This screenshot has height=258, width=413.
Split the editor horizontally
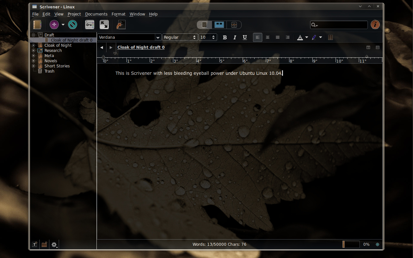coord(378,47)
